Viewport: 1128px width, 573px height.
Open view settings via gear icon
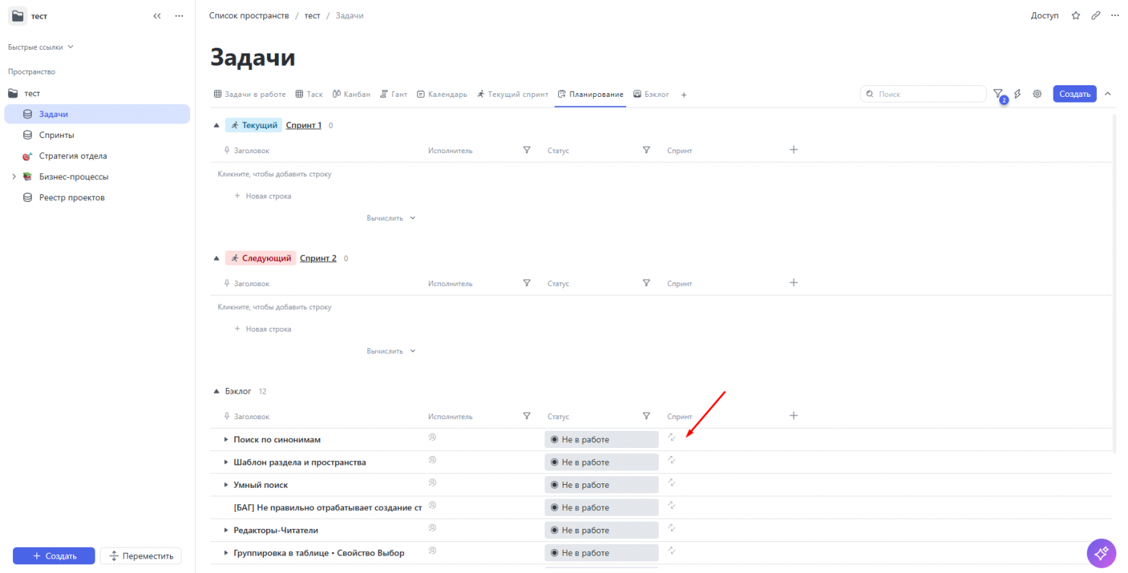click(x=1037, y=93)
